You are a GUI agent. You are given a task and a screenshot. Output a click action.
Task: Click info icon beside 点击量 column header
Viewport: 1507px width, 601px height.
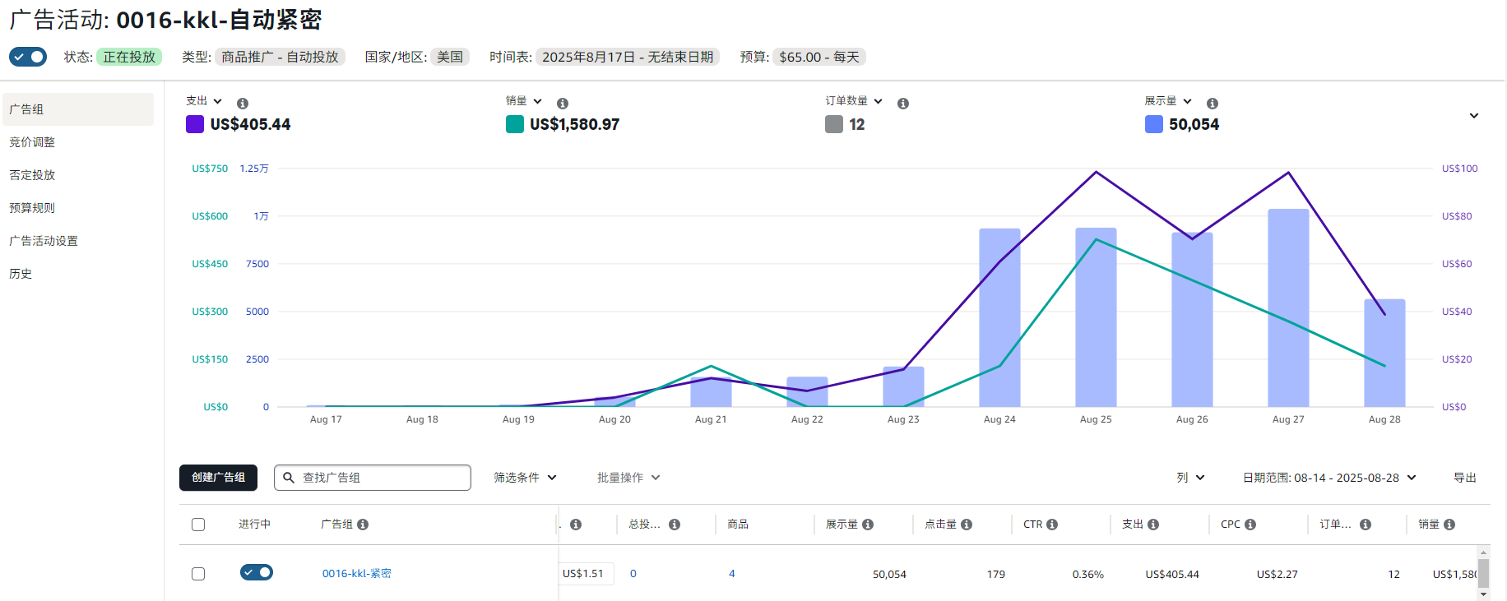(x=967, y=525)
